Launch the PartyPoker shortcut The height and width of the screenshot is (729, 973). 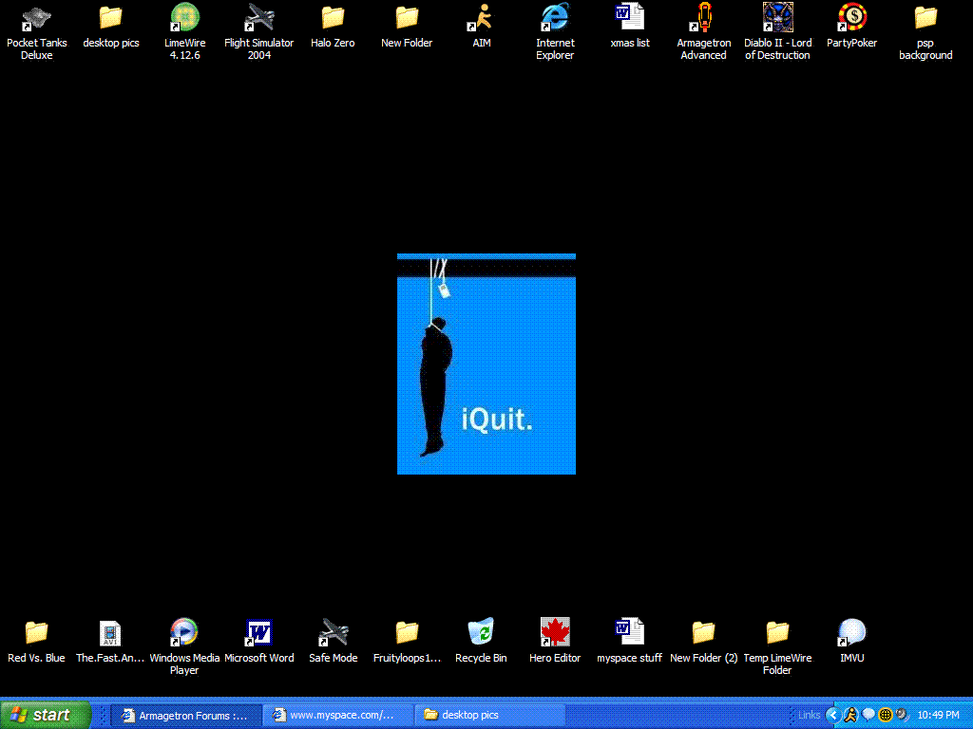tap(851, 18)
